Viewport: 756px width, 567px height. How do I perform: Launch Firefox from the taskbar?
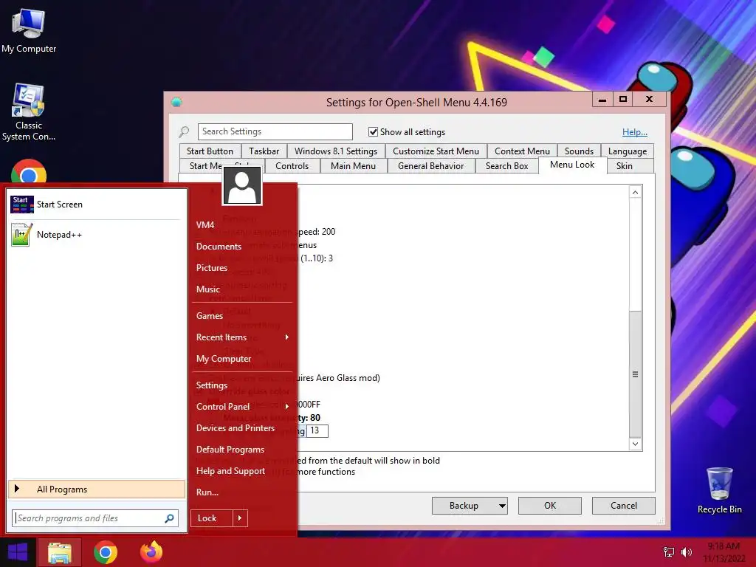point(151,552)
